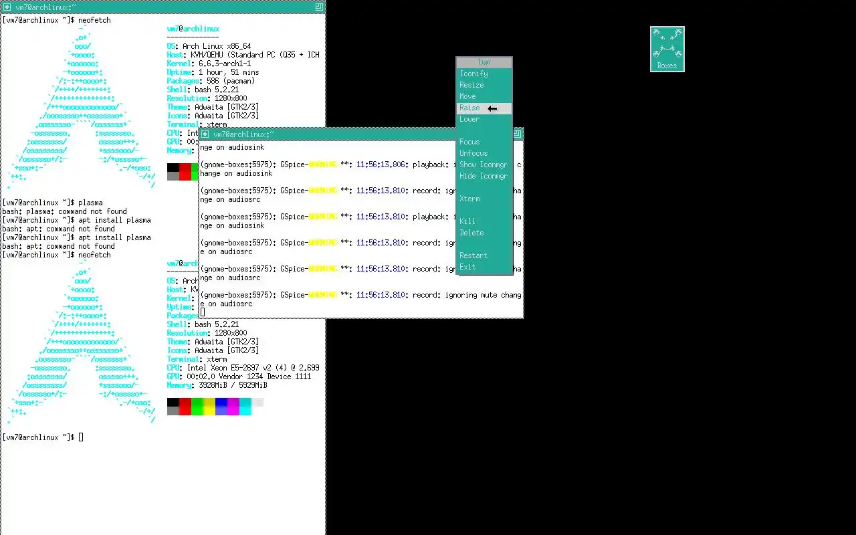
Task: Click the '$ plasma' command line
Action: 52,203
